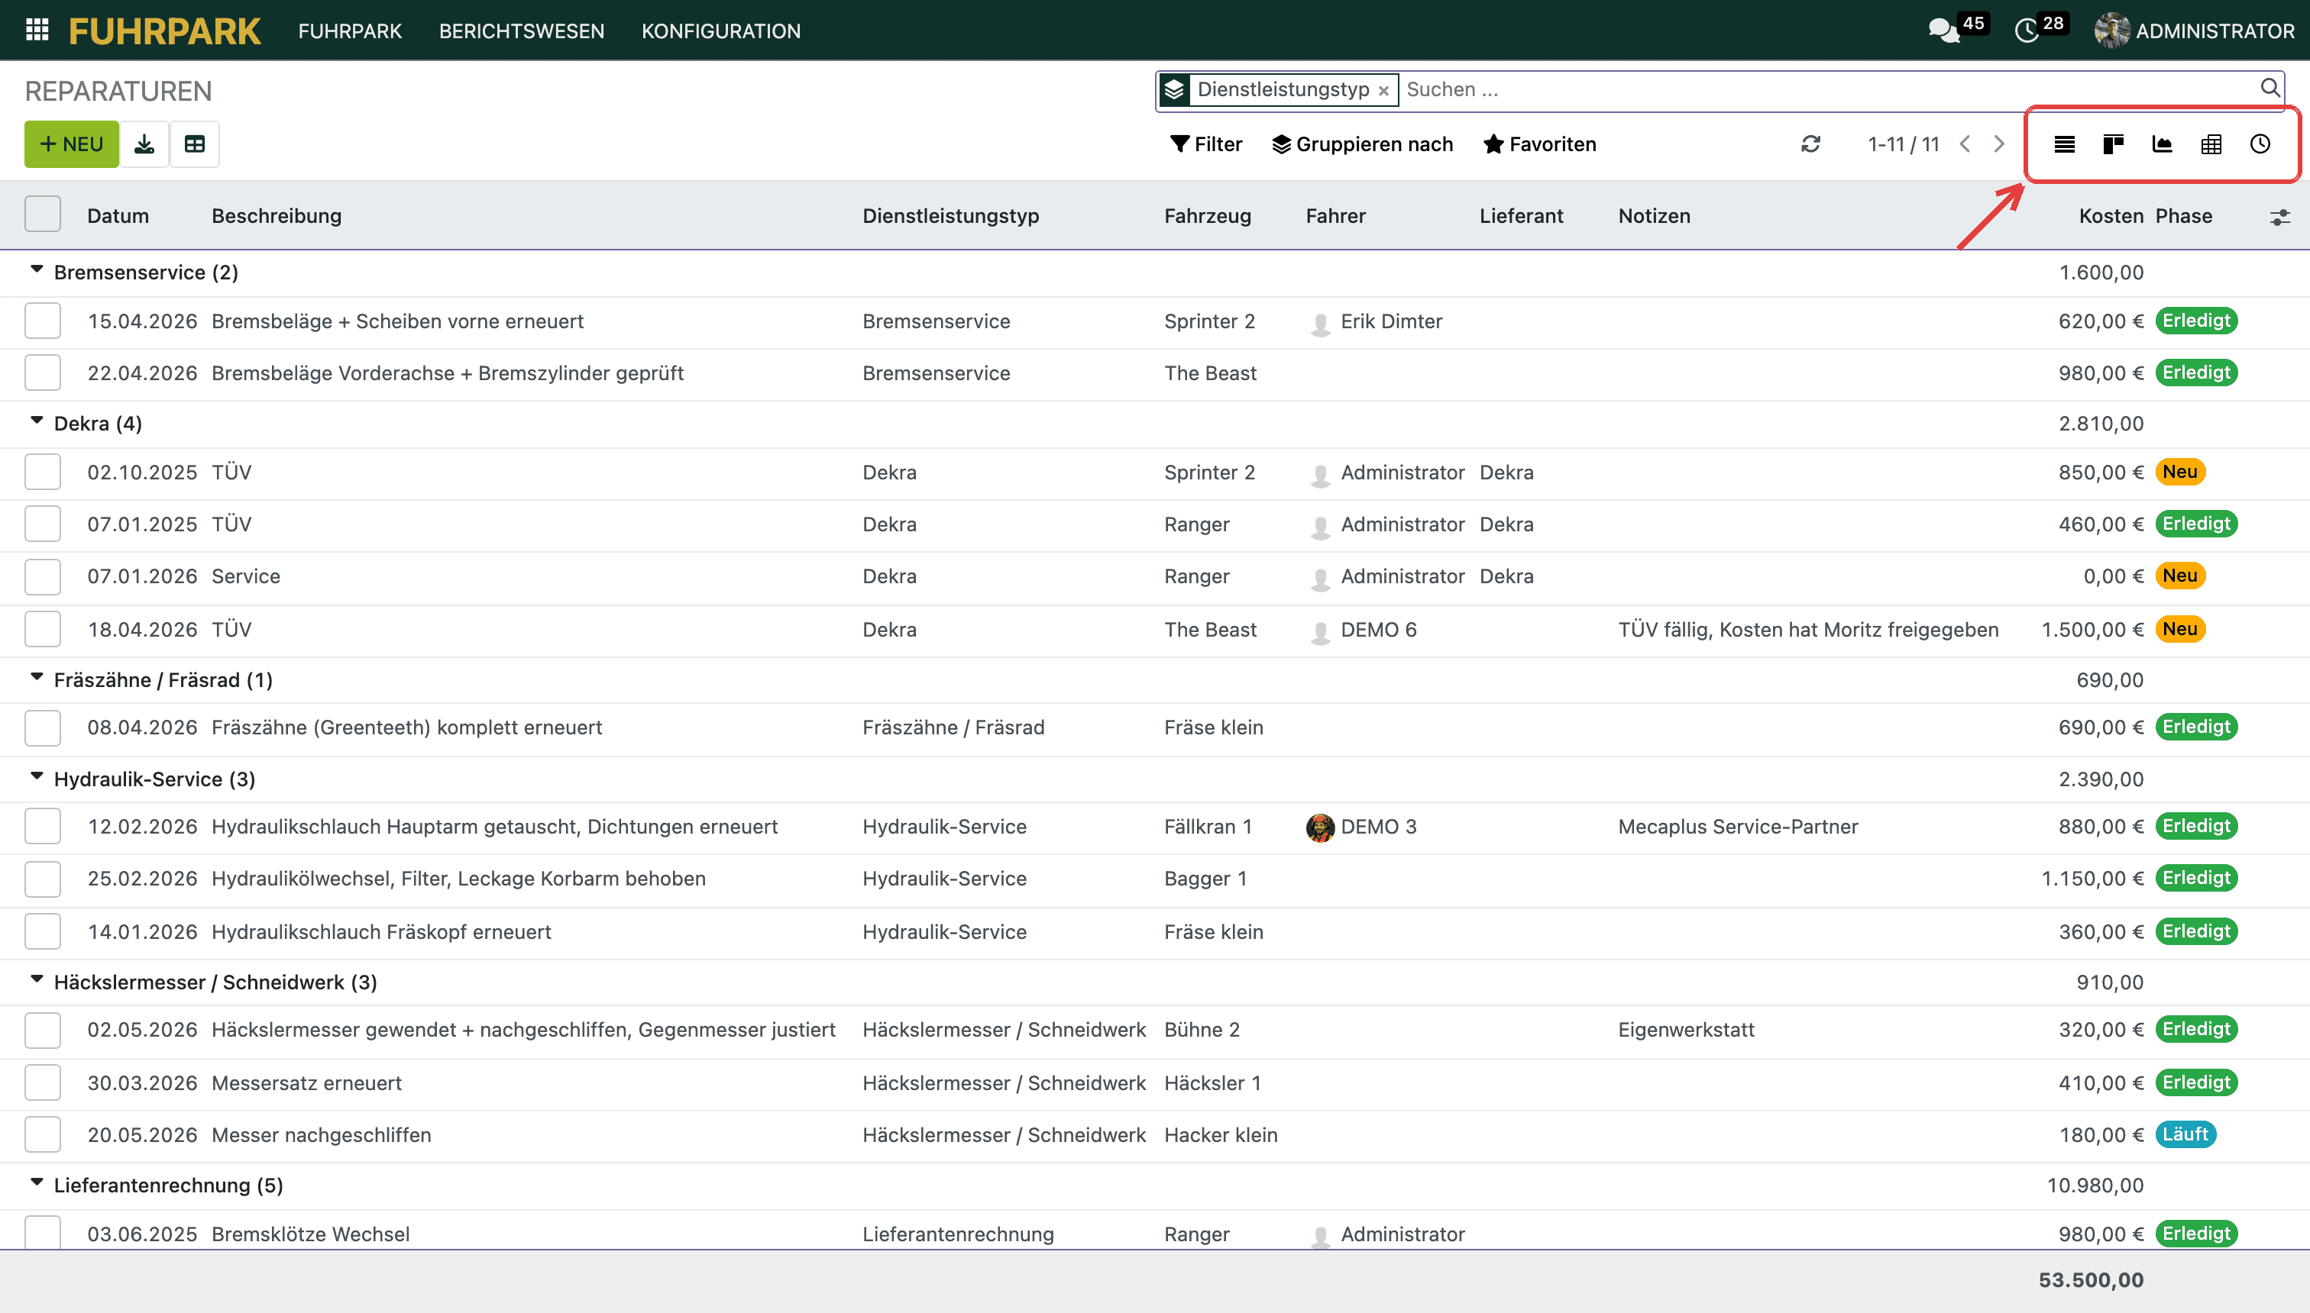The width and height of the screenshot is (2310, 1313).
Task: Open the Fuhrpark menu
Action: [350, 31]
